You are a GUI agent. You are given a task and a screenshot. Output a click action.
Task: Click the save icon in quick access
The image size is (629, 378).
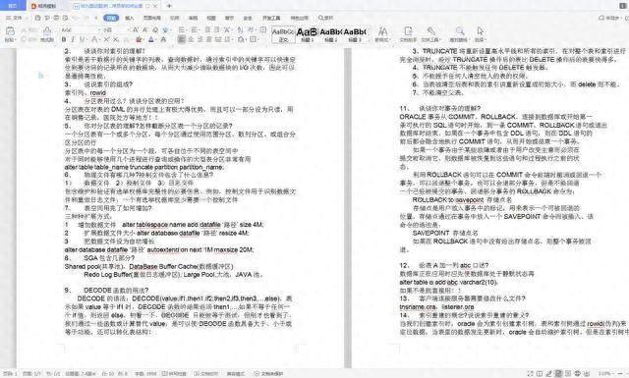37,18
